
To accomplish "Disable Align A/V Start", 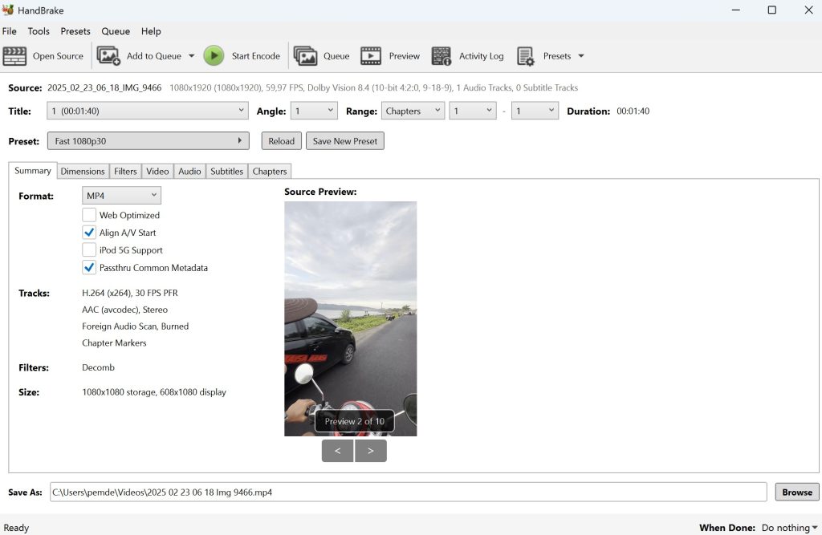I will pyautogui.click(x=89, y=233).
